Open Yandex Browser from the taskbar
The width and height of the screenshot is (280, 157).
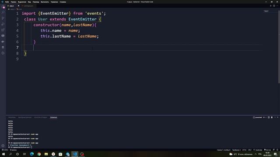click(53, 154)
